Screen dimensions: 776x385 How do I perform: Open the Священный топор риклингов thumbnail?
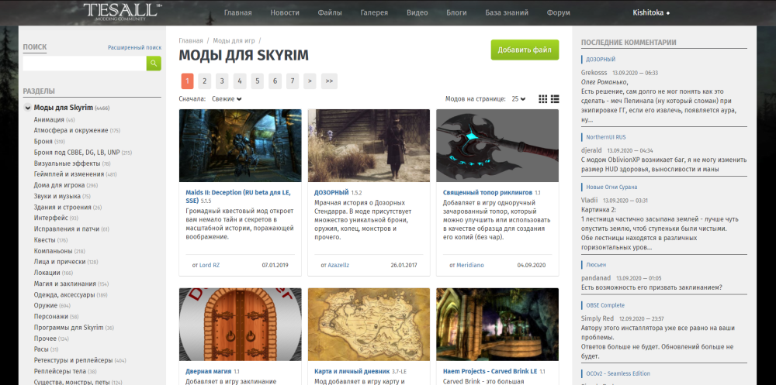pyautogui.click(x=497, y=146)
